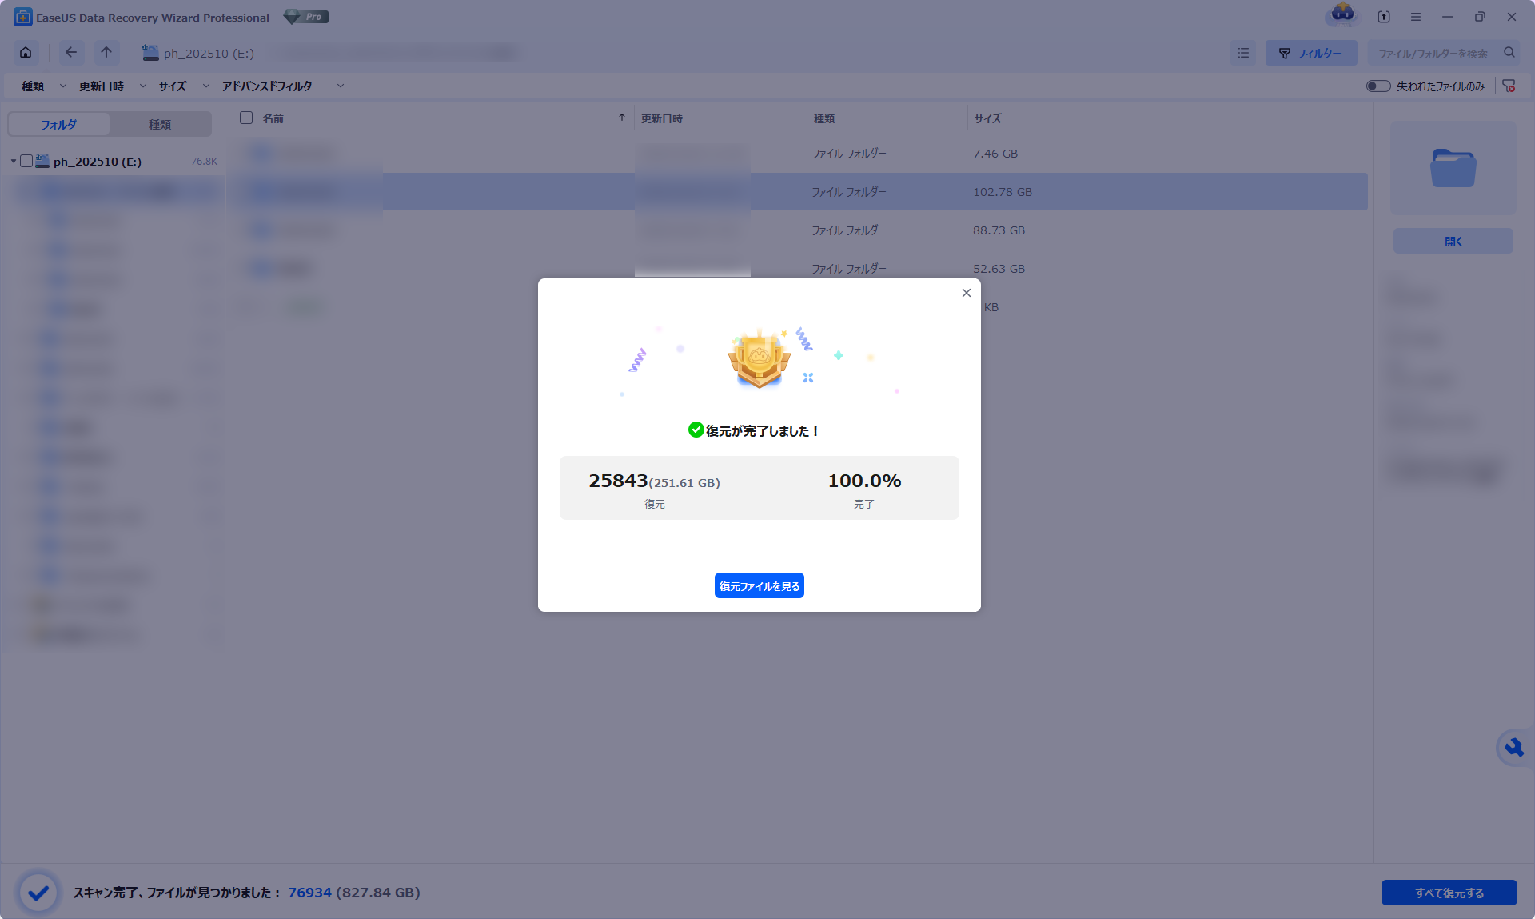The image size is (1535, 919).
Task: Click the Home icon in the toolbar
Action: coord(25,52)
